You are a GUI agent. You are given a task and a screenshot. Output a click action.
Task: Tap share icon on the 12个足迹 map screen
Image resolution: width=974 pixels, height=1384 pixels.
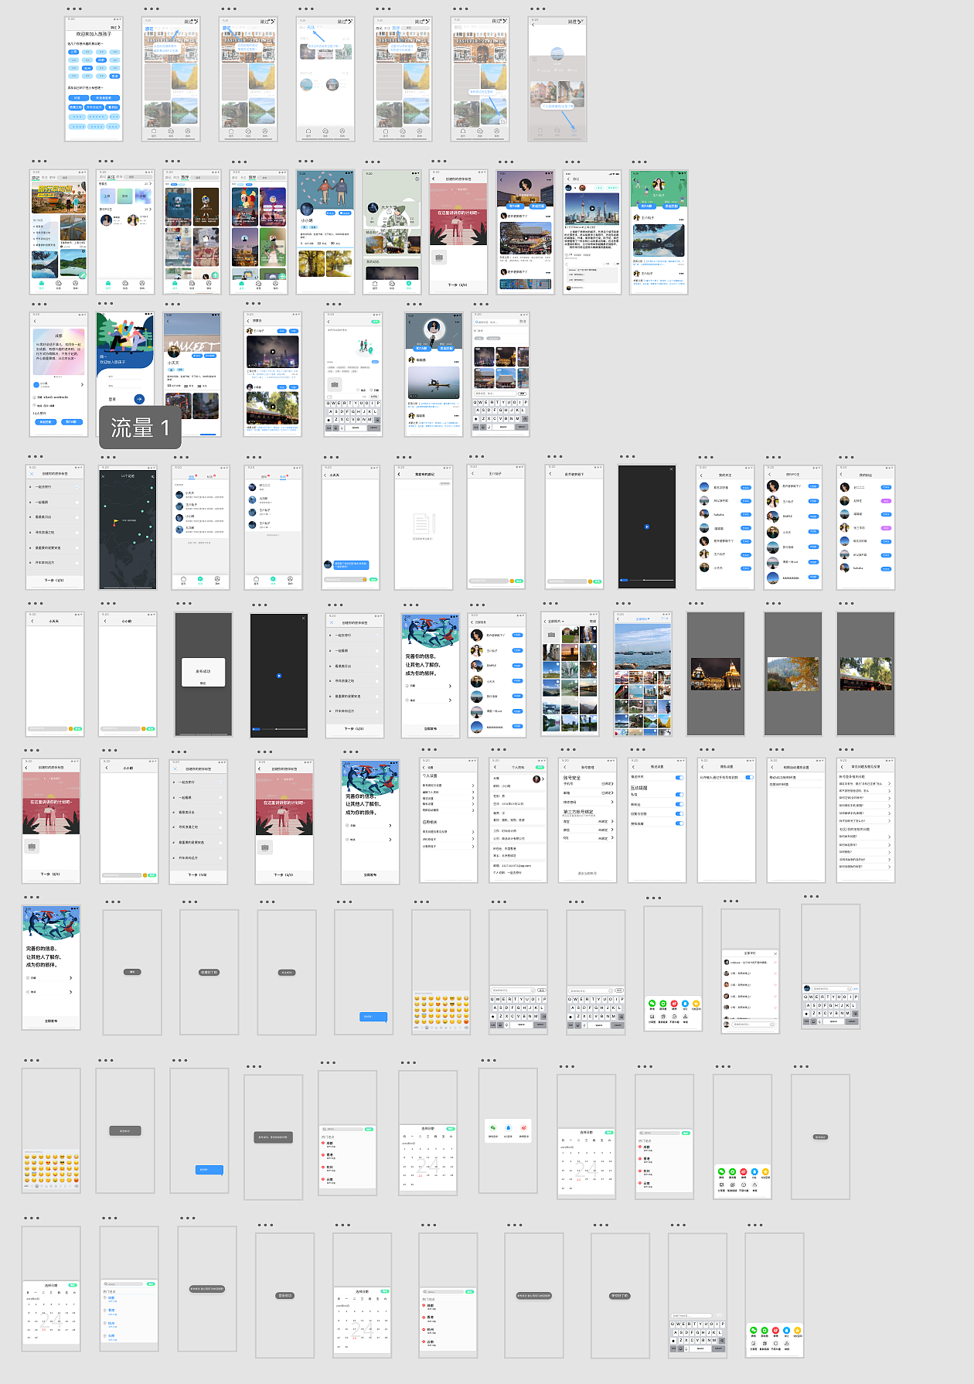pyautogui.click(x=152, y=476)
